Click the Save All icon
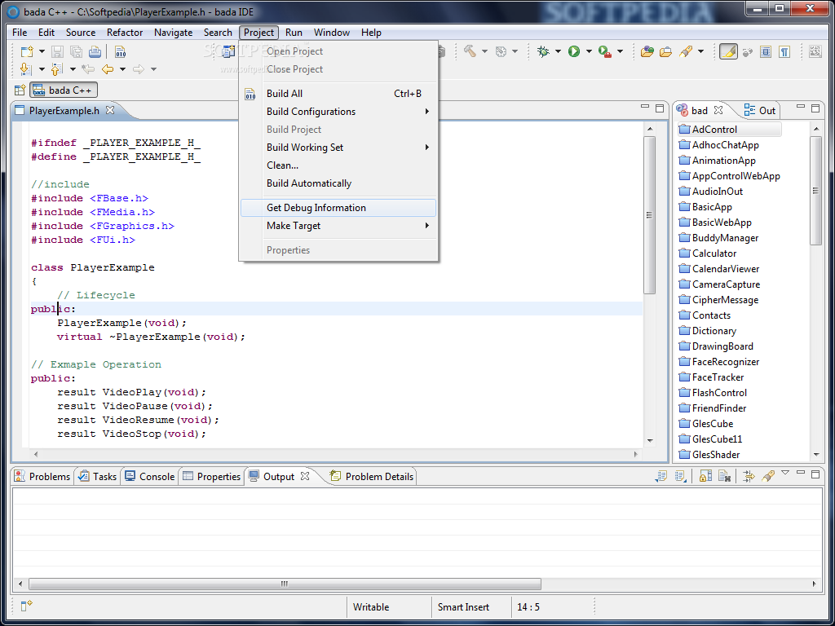Image resolution: width=835 pixels, height=626 pixels. [76, 51]
